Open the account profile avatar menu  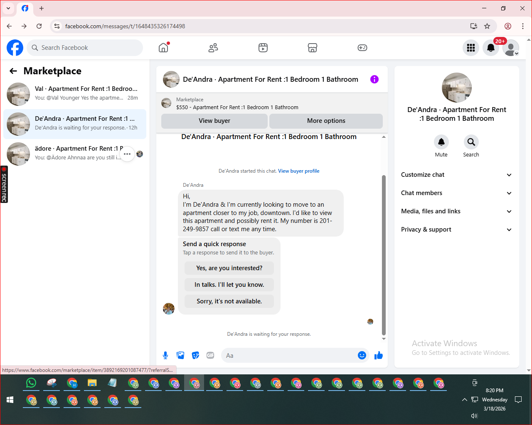tap(511, 48)
